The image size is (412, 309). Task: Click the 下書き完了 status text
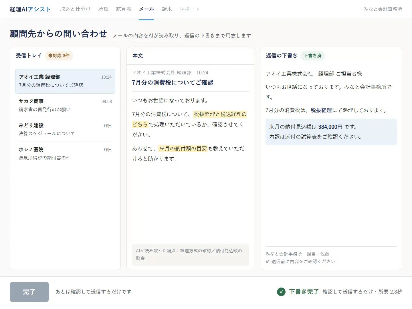tap(304, 292)
